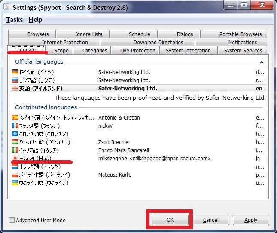The height and width of the screenshot is (233, 277).
Task: Open the Tasks menu
Action: 15,20
